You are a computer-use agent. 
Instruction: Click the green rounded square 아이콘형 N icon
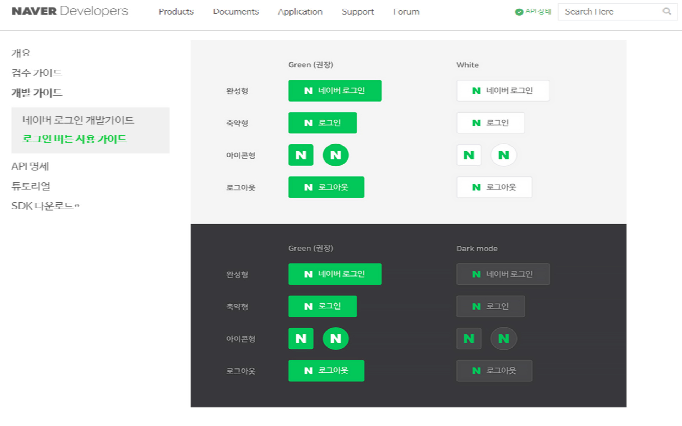[x=301, y=155]
